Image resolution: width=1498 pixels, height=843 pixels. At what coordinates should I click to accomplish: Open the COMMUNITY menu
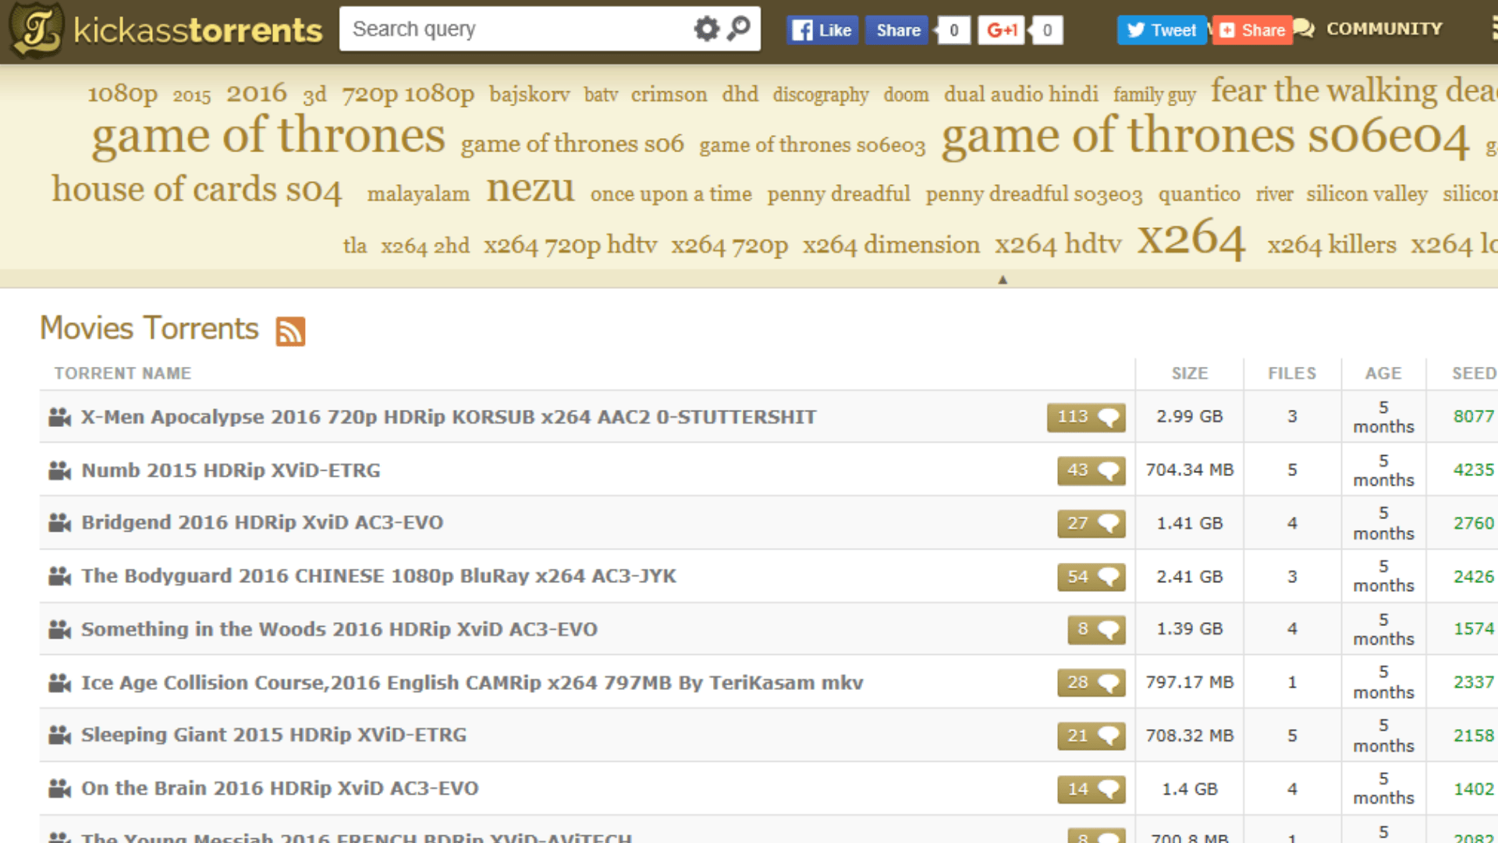click(1383, 29)
